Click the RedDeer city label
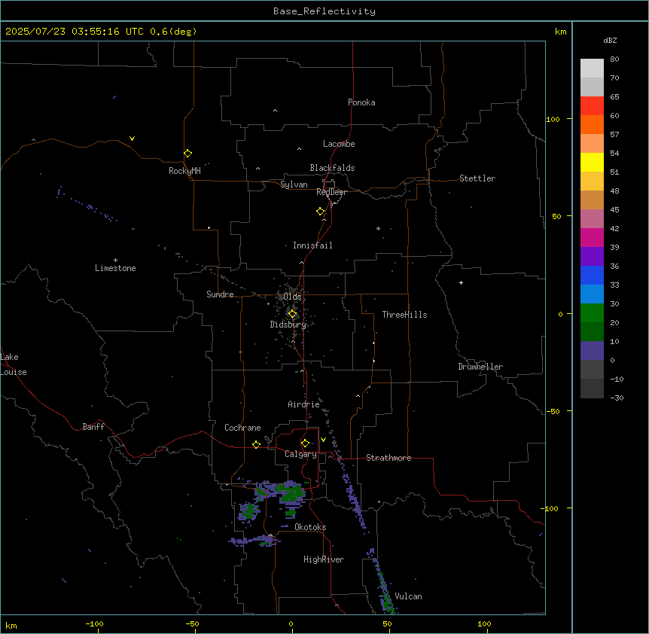 pyautogui.click(x=331, y=192)
